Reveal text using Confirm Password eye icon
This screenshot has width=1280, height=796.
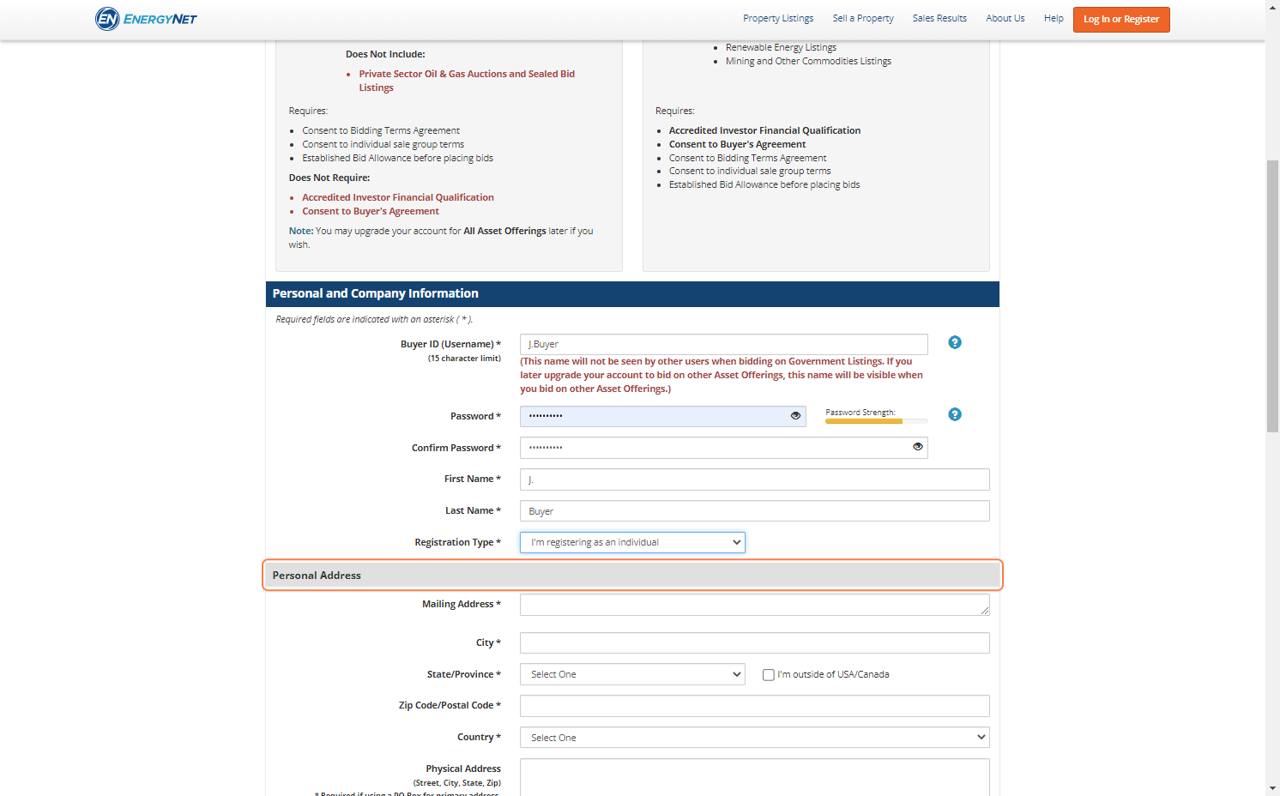tap(918, 447)
